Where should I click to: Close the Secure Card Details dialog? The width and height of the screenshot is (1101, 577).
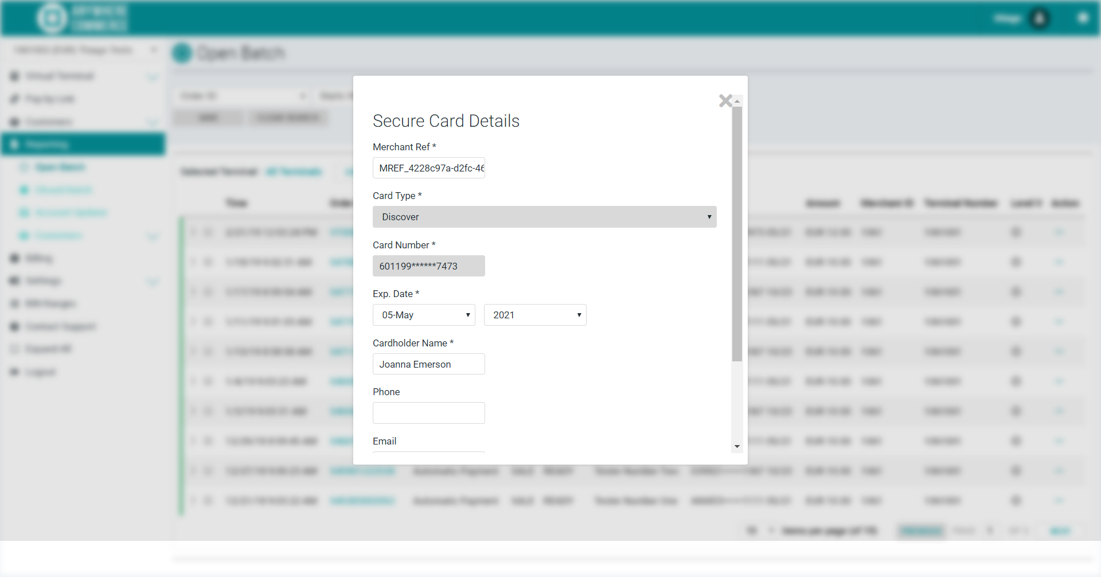pos(725,101)
